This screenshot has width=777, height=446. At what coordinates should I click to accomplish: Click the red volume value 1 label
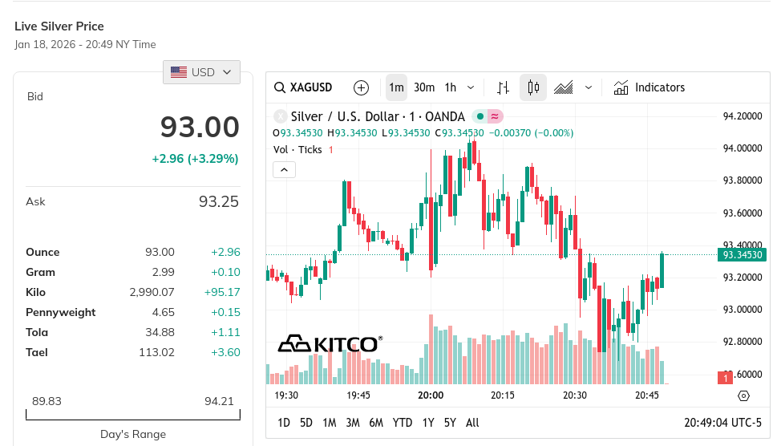[725, 378]
